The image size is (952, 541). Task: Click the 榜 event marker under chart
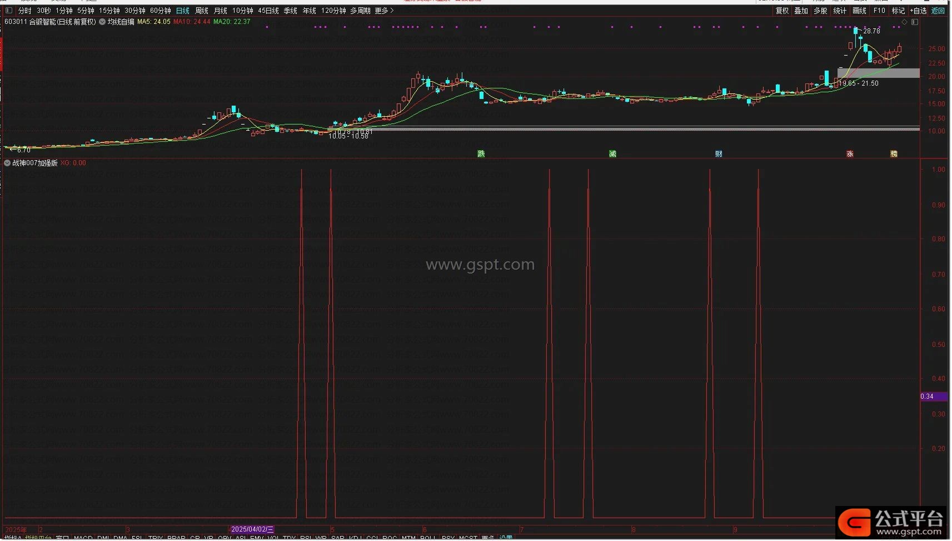894,154
